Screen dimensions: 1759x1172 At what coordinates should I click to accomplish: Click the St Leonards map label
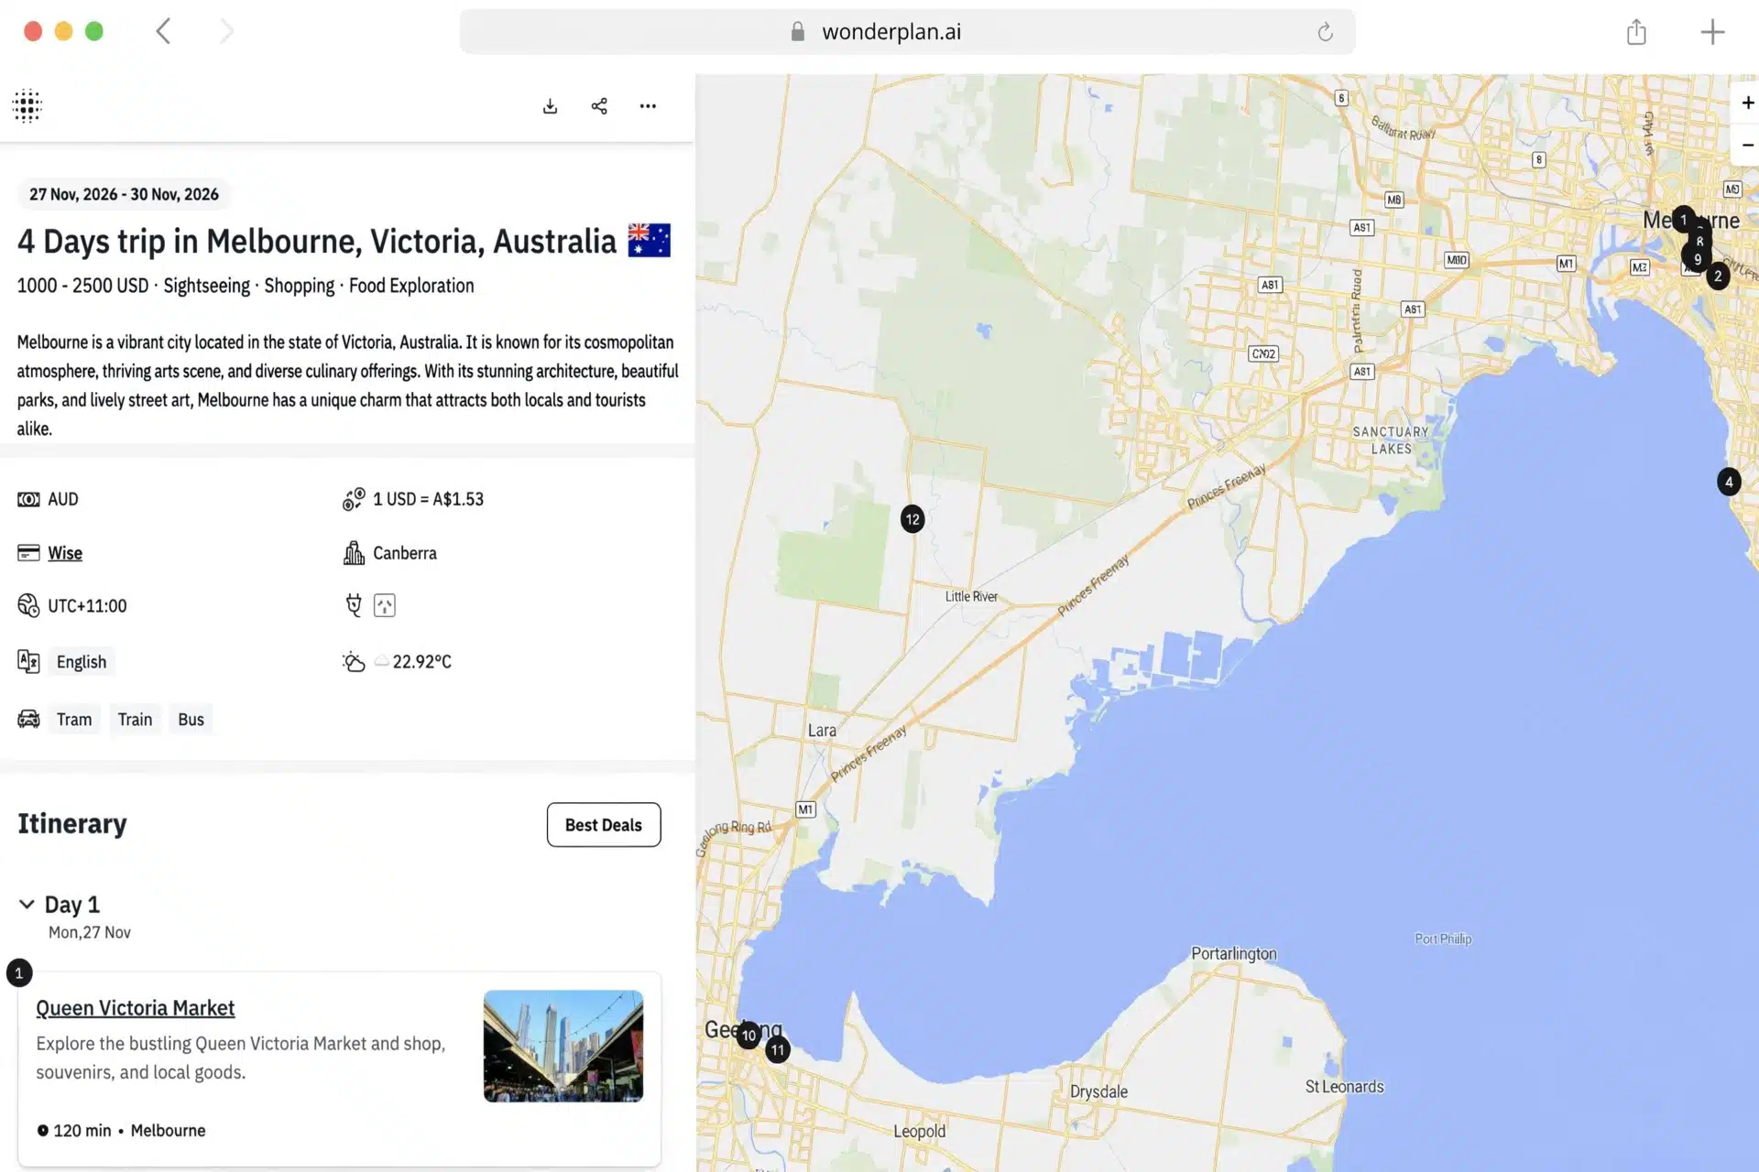point(1344,1087)
